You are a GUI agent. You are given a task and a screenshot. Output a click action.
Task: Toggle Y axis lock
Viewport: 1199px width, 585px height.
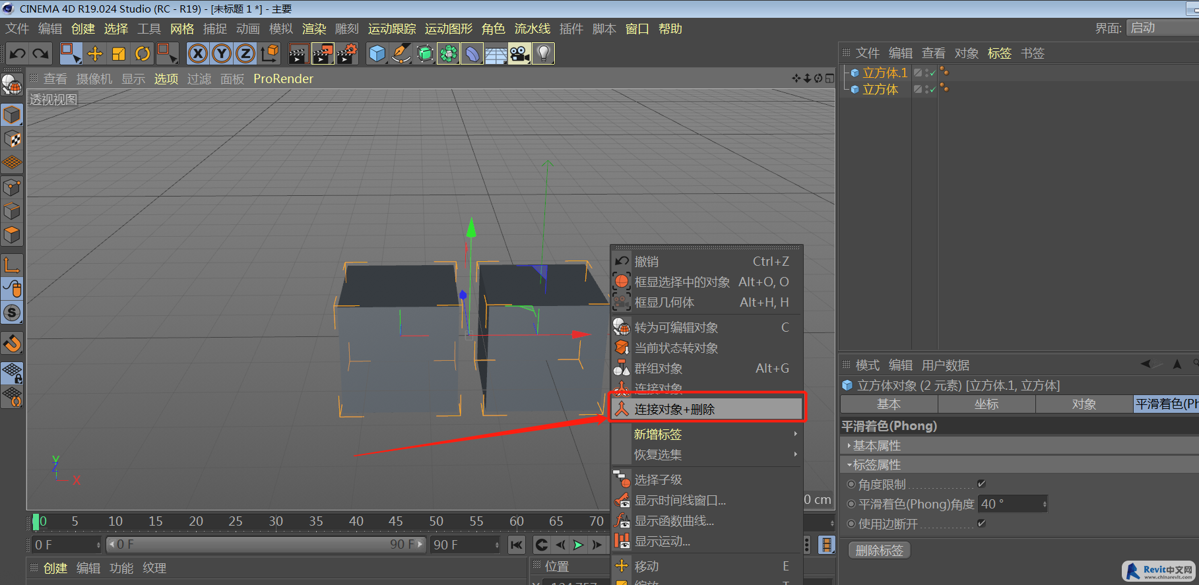click(x=222, y=53)
